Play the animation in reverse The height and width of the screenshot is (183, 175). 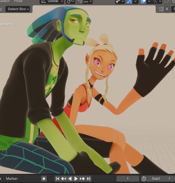(x=70, y=179)
